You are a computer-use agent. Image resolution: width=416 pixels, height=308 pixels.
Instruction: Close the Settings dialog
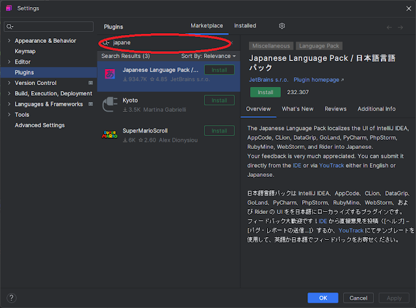(409, 8)
